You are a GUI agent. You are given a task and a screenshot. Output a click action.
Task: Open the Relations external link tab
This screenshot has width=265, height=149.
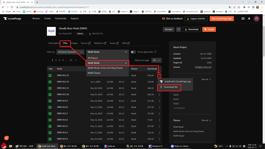pos(100,43)
